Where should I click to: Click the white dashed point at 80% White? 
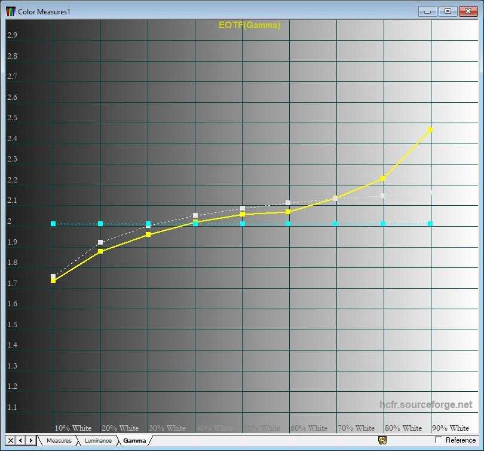[383, 196]
